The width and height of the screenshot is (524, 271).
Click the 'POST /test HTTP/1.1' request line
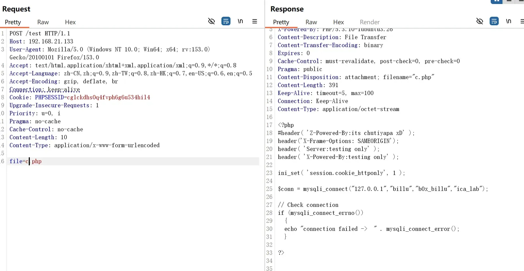(40, 33)
